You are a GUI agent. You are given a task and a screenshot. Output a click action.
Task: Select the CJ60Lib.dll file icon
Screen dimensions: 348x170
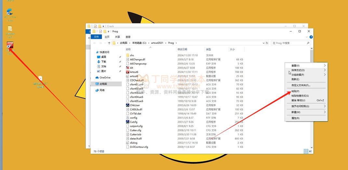(127, 109)
